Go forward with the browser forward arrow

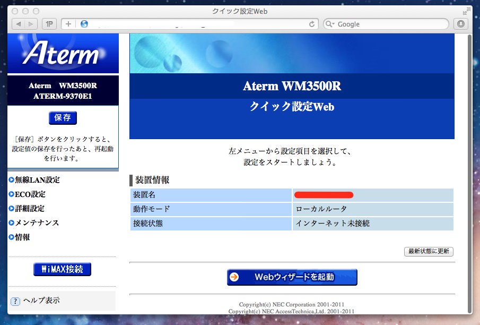coord(31,24)
